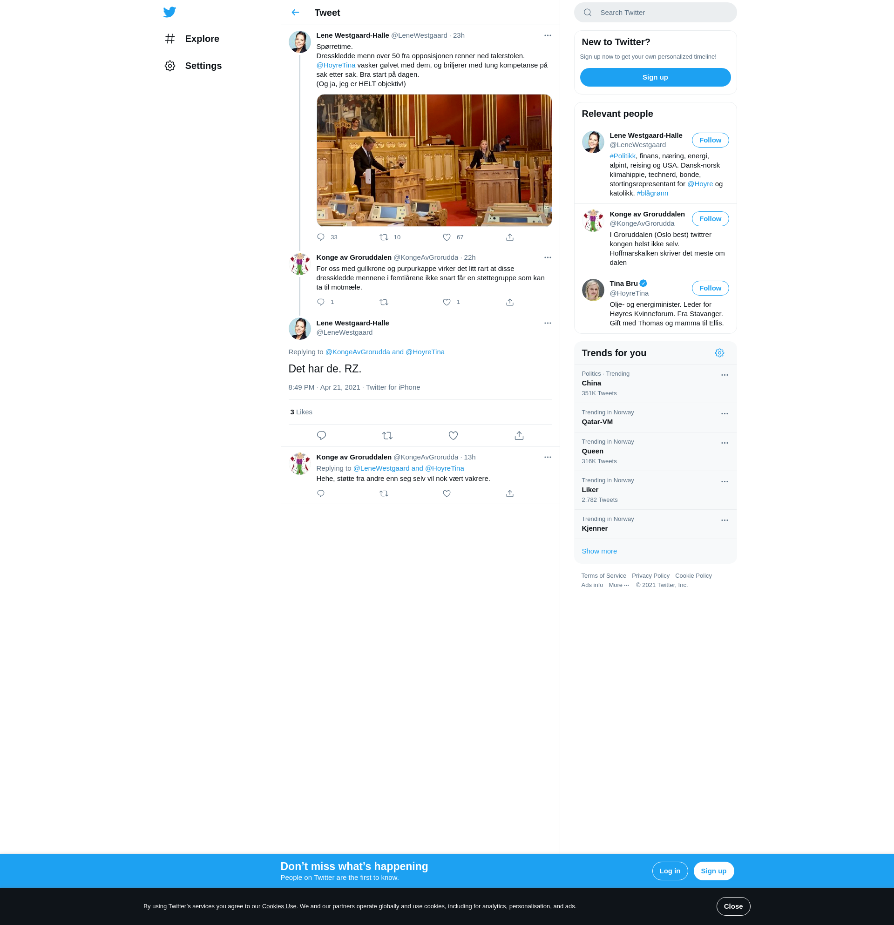Share the 'Hehe, støtte fra andre' tweet
Viewport: 894px width, 925px height.
[510, 493]
